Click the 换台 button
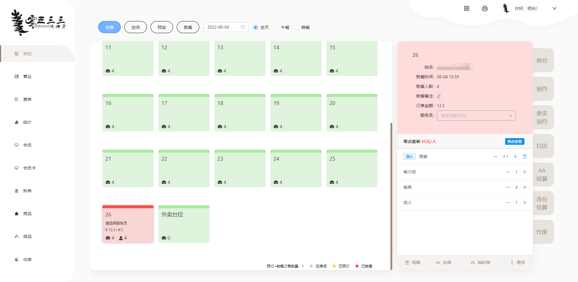Viewport: 578px width, 282px height. point(542,60)
